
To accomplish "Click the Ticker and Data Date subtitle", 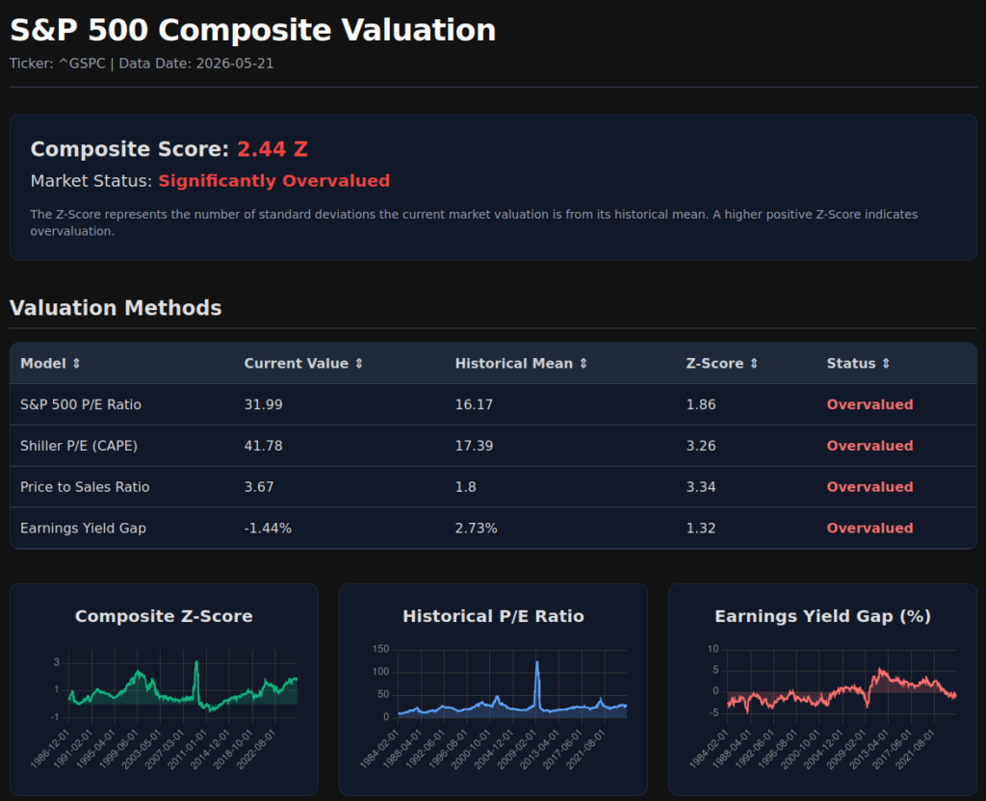I will tap(142, 64).
